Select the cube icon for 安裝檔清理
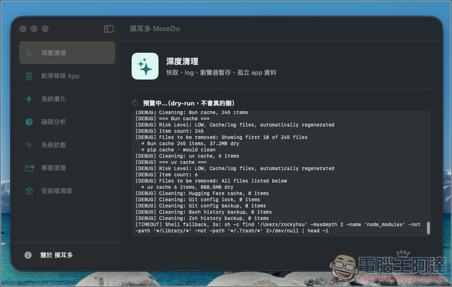The image size is (452, 287). [30, 191]
